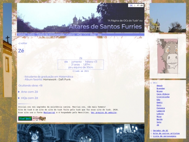Open the Fonseca character page

161,108
